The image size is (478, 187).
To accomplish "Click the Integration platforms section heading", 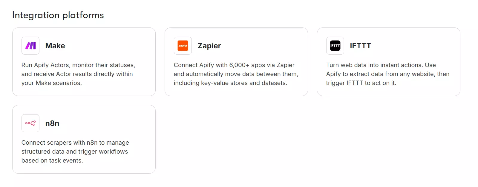I will point(58,15).
